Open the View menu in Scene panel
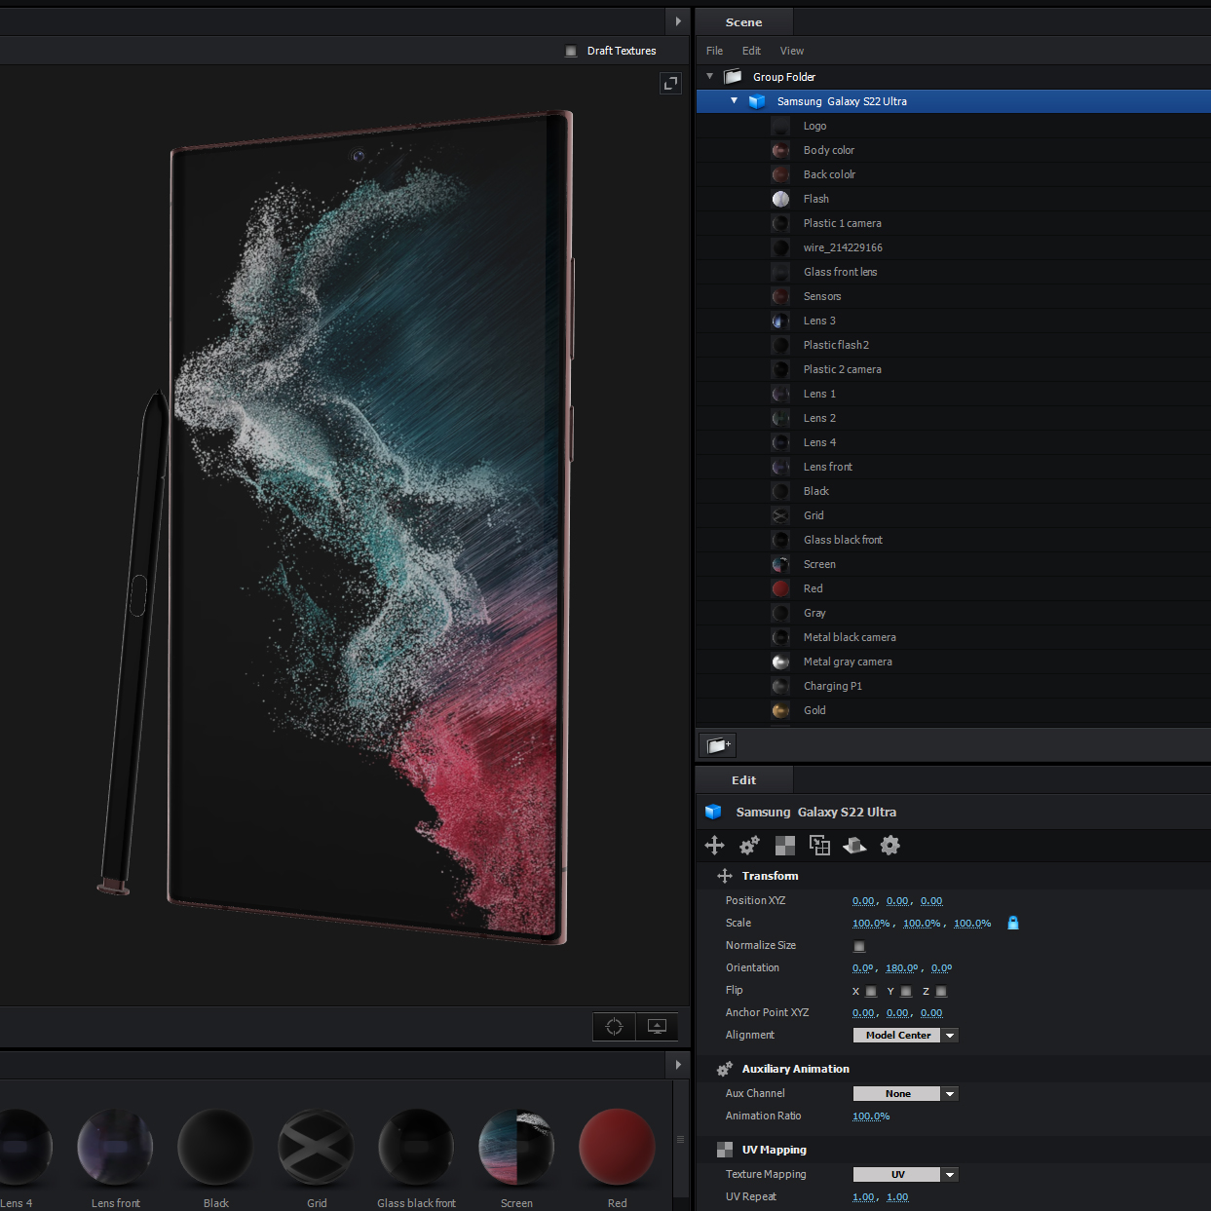The width and height of the screenshot is (1211, 1211). coord(791,51)
